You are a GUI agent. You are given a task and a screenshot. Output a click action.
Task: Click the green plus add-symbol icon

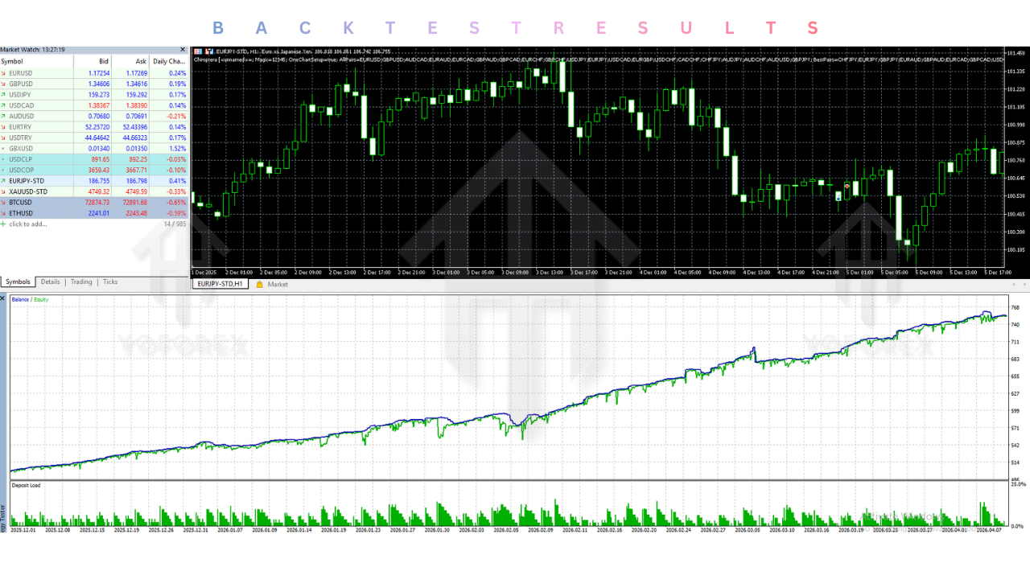point(3,224)
